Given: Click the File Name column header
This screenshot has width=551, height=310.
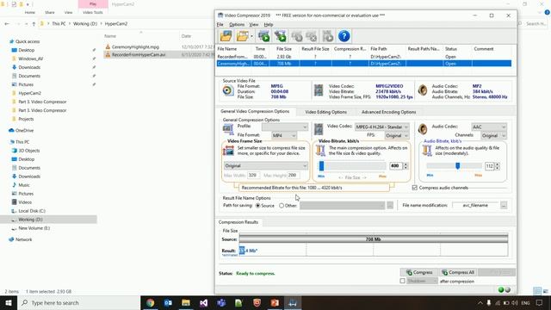Looking at the screenshot, I should (227, 49).
